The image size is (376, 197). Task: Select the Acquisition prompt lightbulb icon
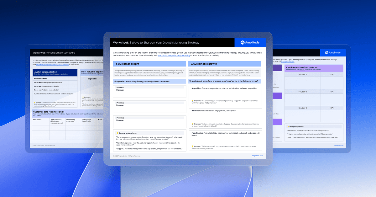pos(193,101)
